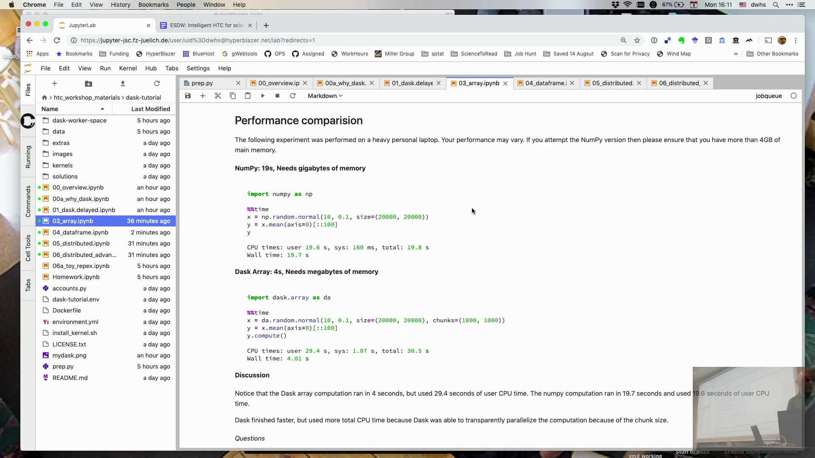Create a new folder in the file browser
Screen dimensions: 815x458
click(89, 84)
